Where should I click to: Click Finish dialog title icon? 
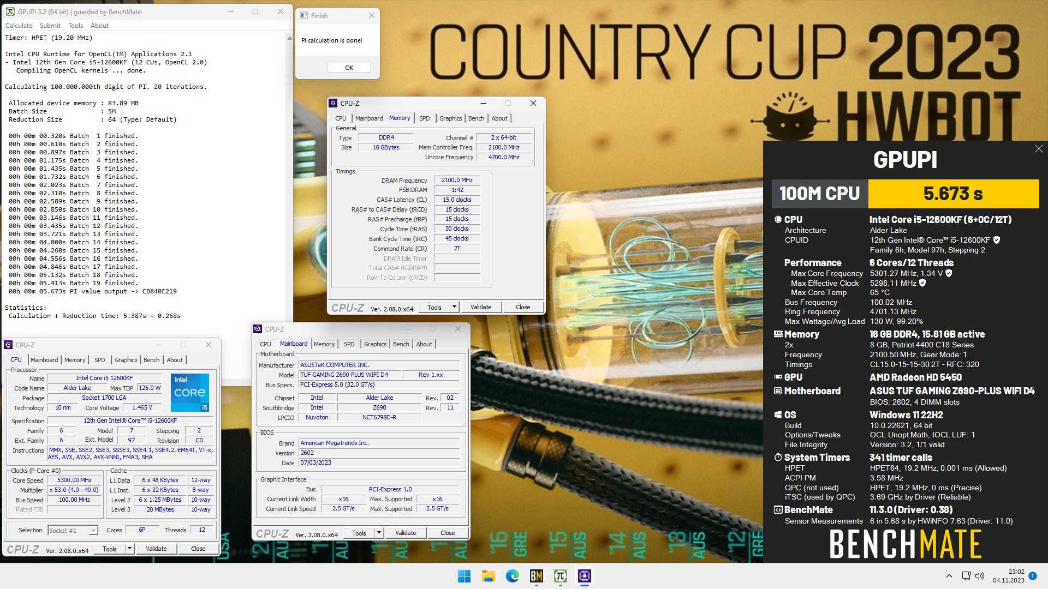click(304, 15)
